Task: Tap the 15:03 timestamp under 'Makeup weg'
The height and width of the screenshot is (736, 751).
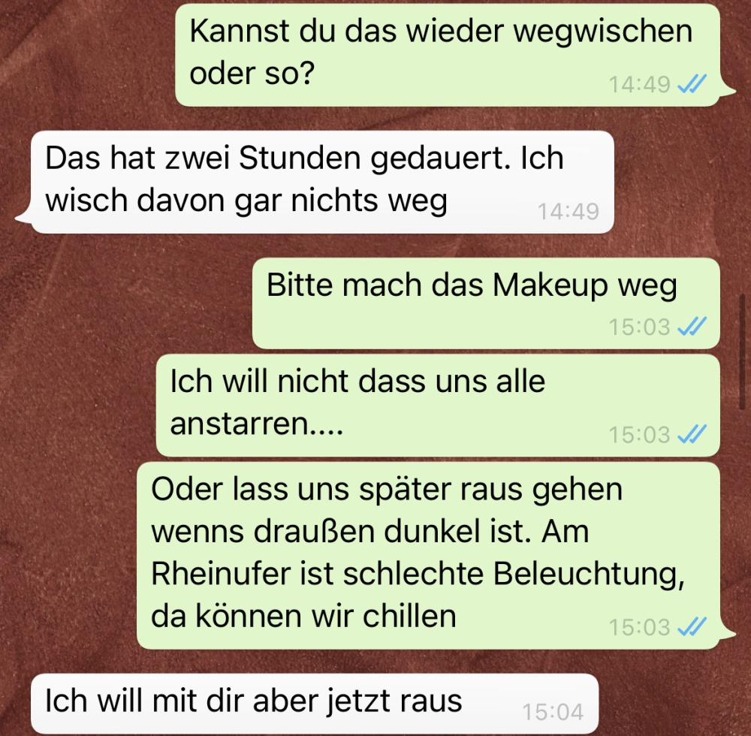Action: [x=639, y=327]
